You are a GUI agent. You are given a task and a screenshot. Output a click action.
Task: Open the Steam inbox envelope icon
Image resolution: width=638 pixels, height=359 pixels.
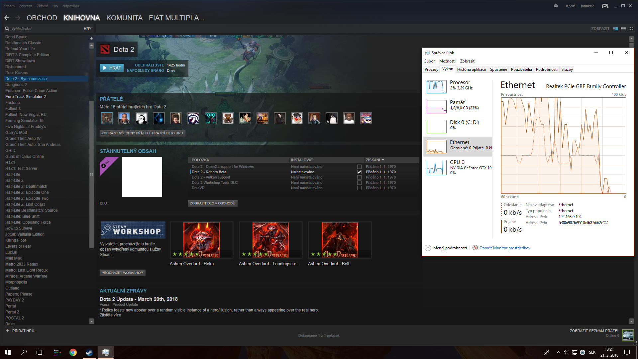pyautogui.click(x=556, y=6)
